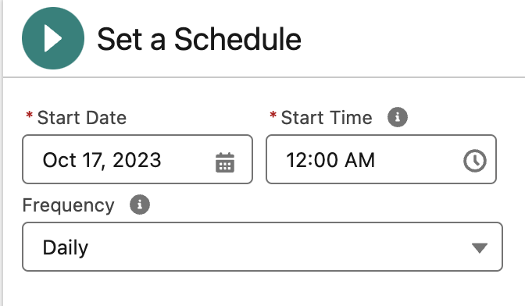Show info tooltip for Start Time
This screenshot has height=306, width=525.
[398, 117]
